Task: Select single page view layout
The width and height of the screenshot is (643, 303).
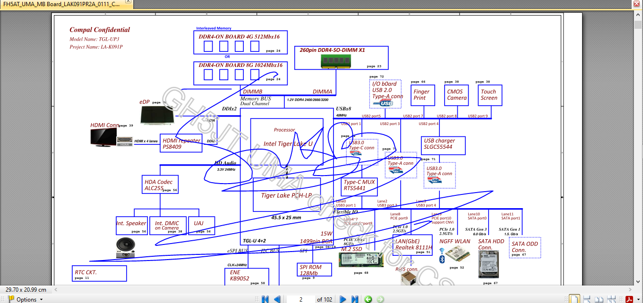Action: tap(574, 299)
